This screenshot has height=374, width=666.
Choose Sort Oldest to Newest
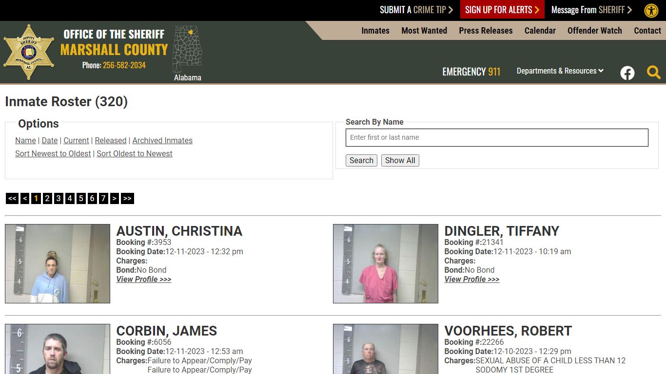pos(135,153)
